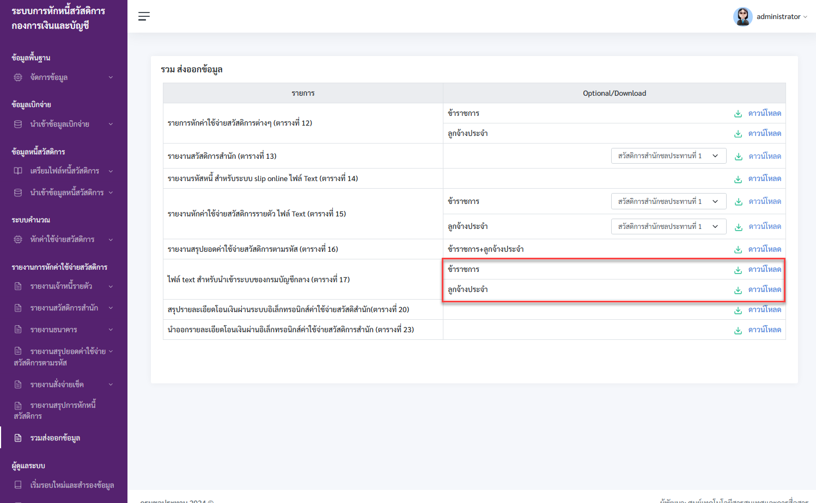Click database icon beside นำเข้าข้อมูลหนี้สวัสดิการ
Viewport: 816px width, 503px height.
tap(18, 192)
